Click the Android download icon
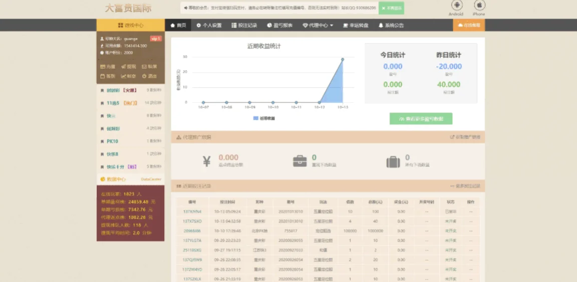The width and height of the screenshot is (577, 282). pos(456,6)
